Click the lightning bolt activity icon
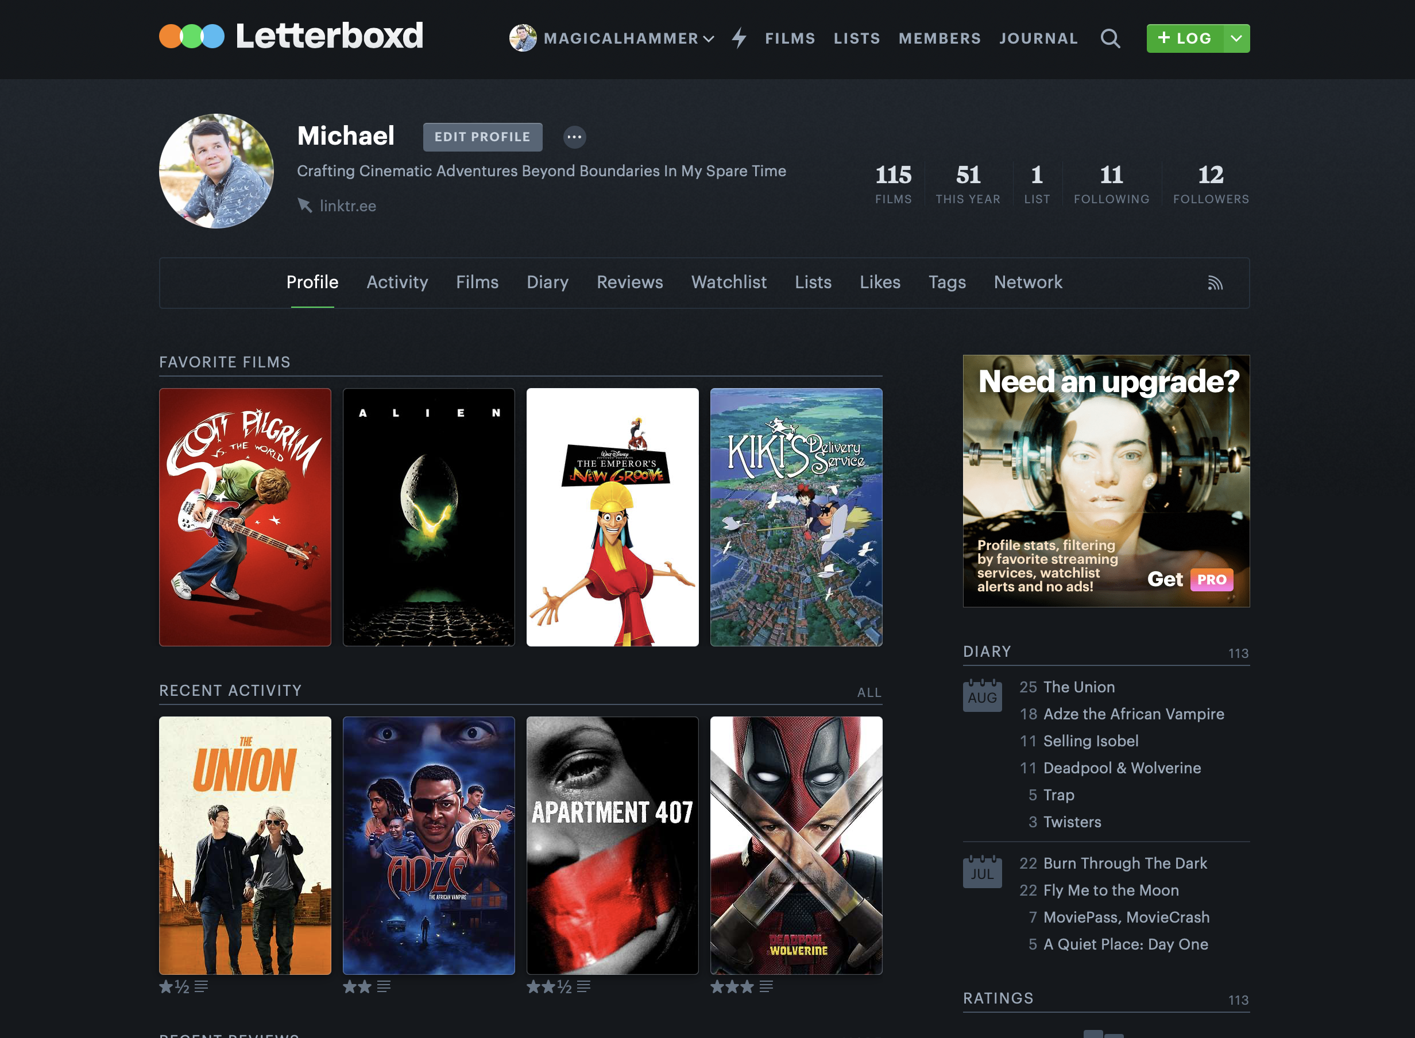The width and height of the screenshot is (1415, 1038). click(x=739, y=38)
